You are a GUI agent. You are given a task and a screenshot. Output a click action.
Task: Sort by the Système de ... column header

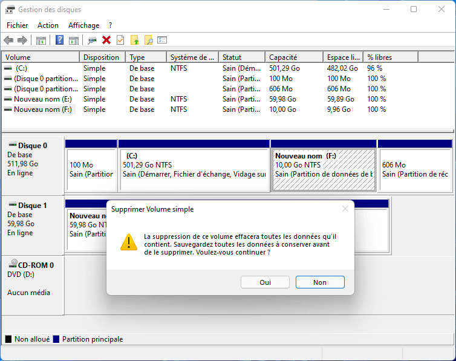[193, 57]
